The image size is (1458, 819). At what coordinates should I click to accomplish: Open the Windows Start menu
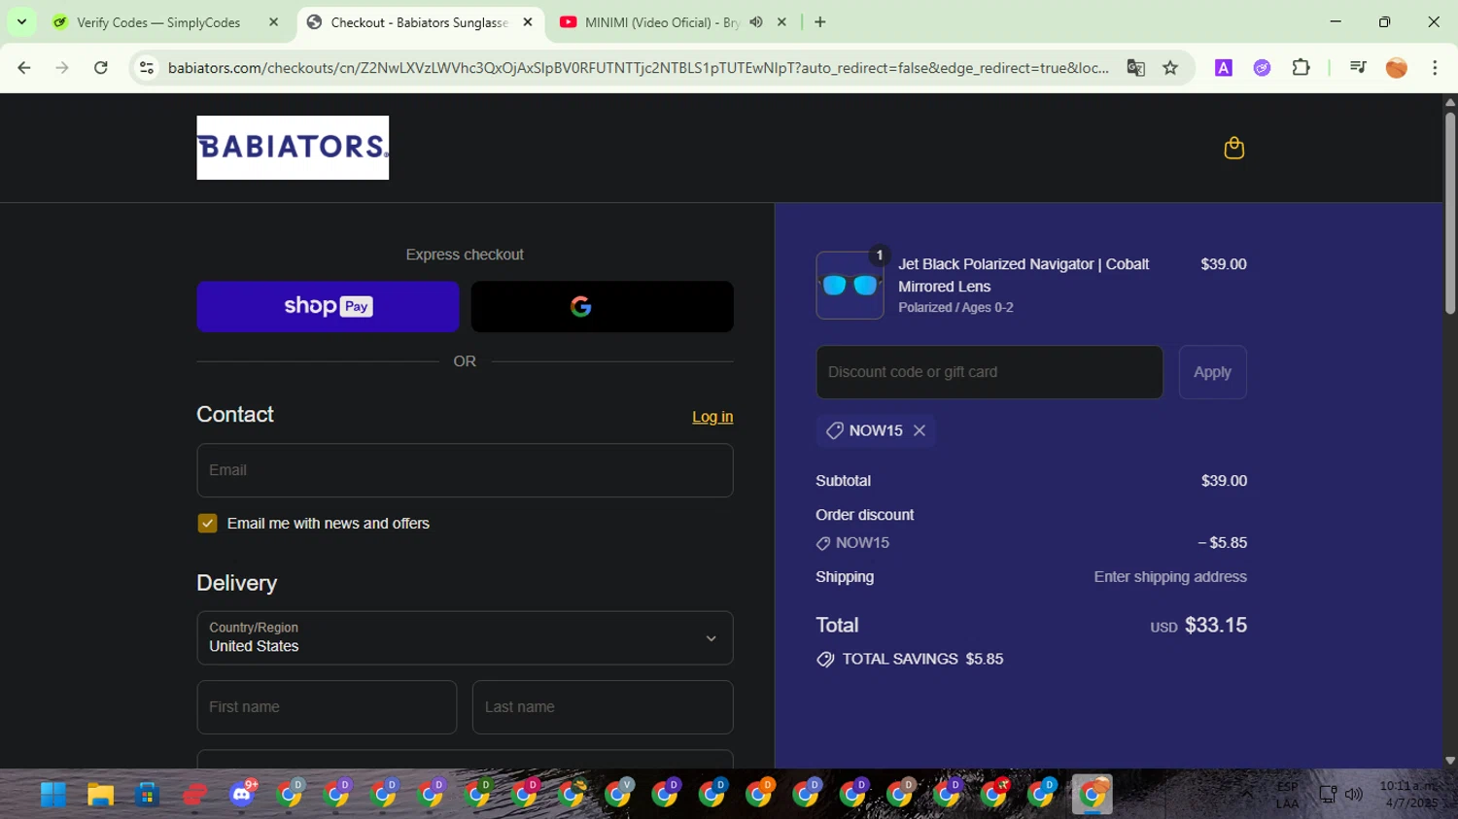(53, 795)
